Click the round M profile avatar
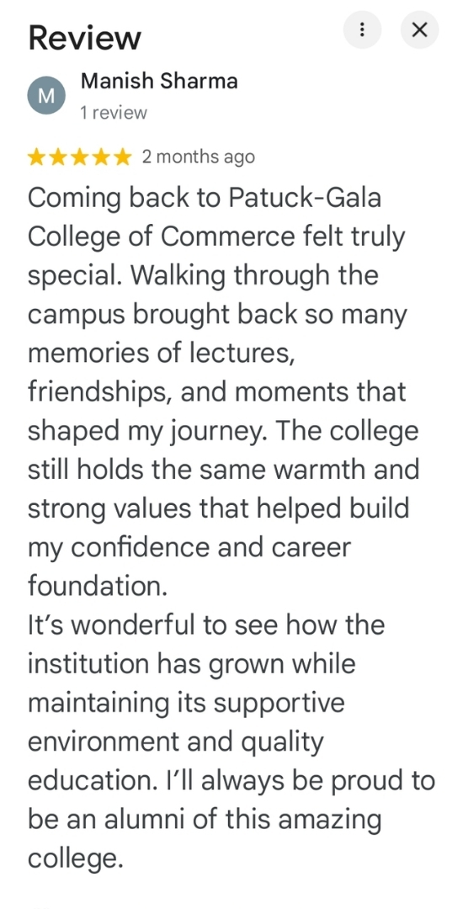 tap(46, 96)
